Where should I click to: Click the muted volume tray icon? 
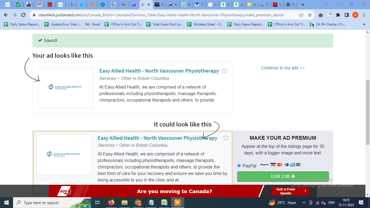tap(323, 203)
